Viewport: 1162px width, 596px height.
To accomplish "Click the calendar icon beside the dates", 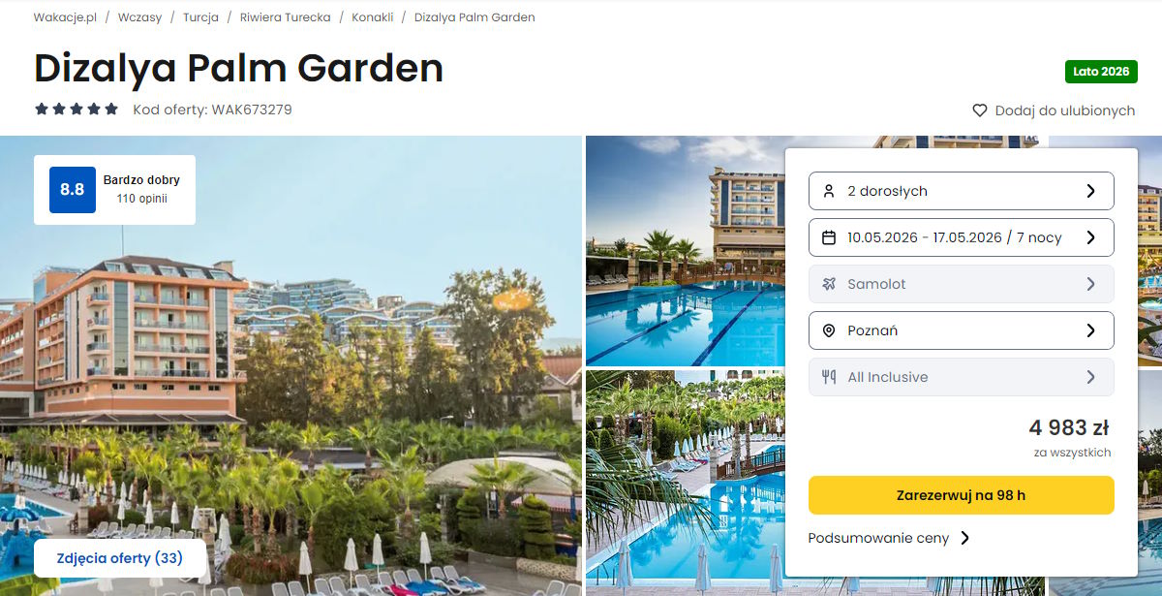I will (828, 237).
